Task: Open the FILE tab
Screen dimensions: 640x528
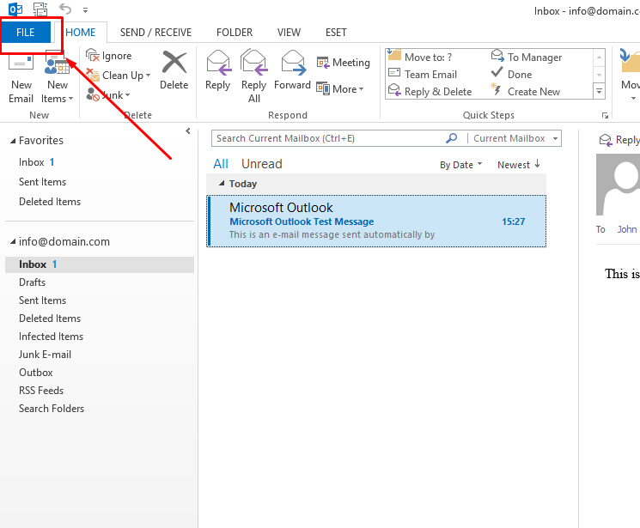Action: pos(26,33)
